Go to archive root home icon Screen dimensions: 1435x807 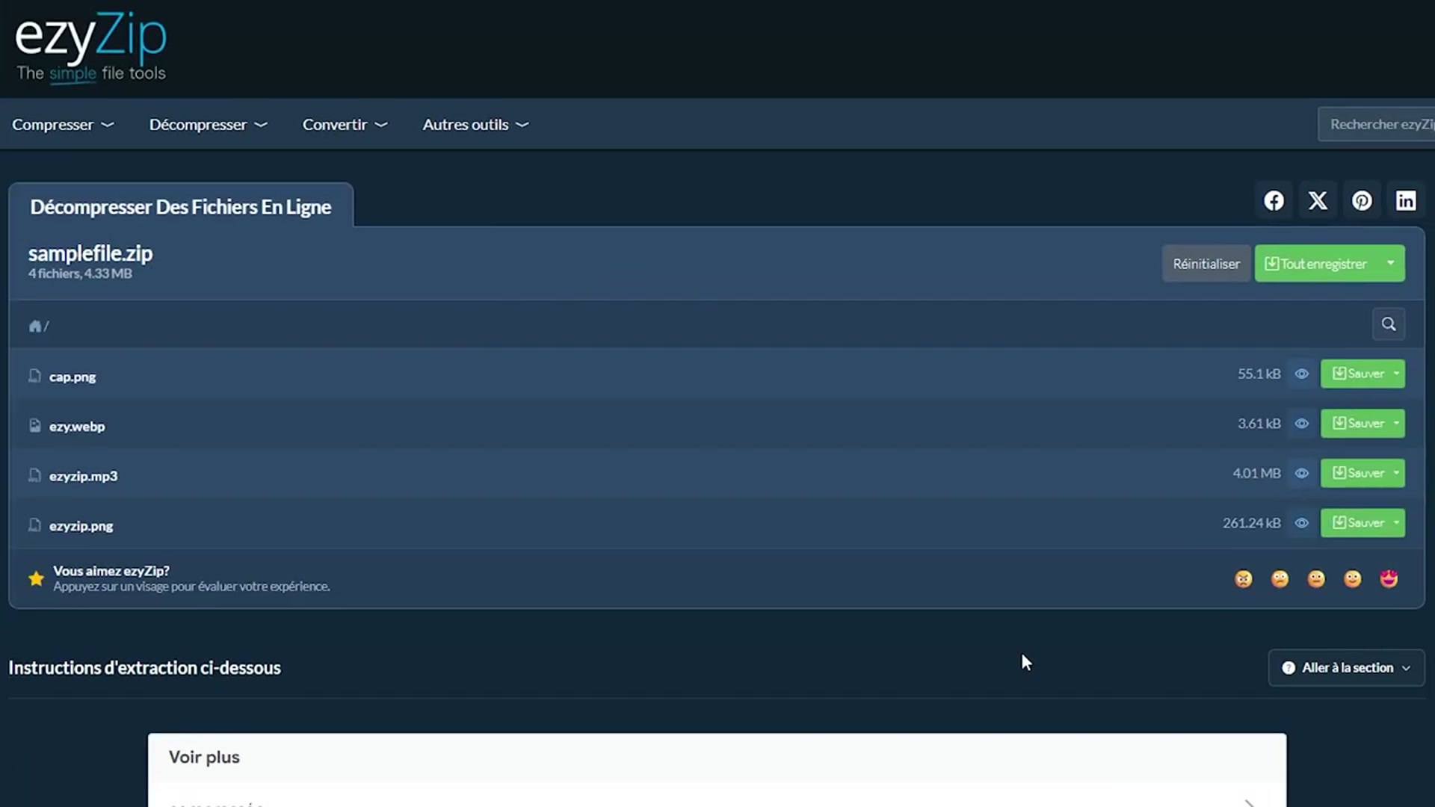(34, 326)
